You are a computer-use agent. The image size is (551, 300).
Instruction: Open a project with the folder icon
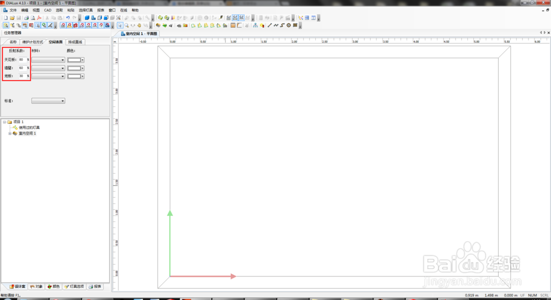[x=12, y=18]
